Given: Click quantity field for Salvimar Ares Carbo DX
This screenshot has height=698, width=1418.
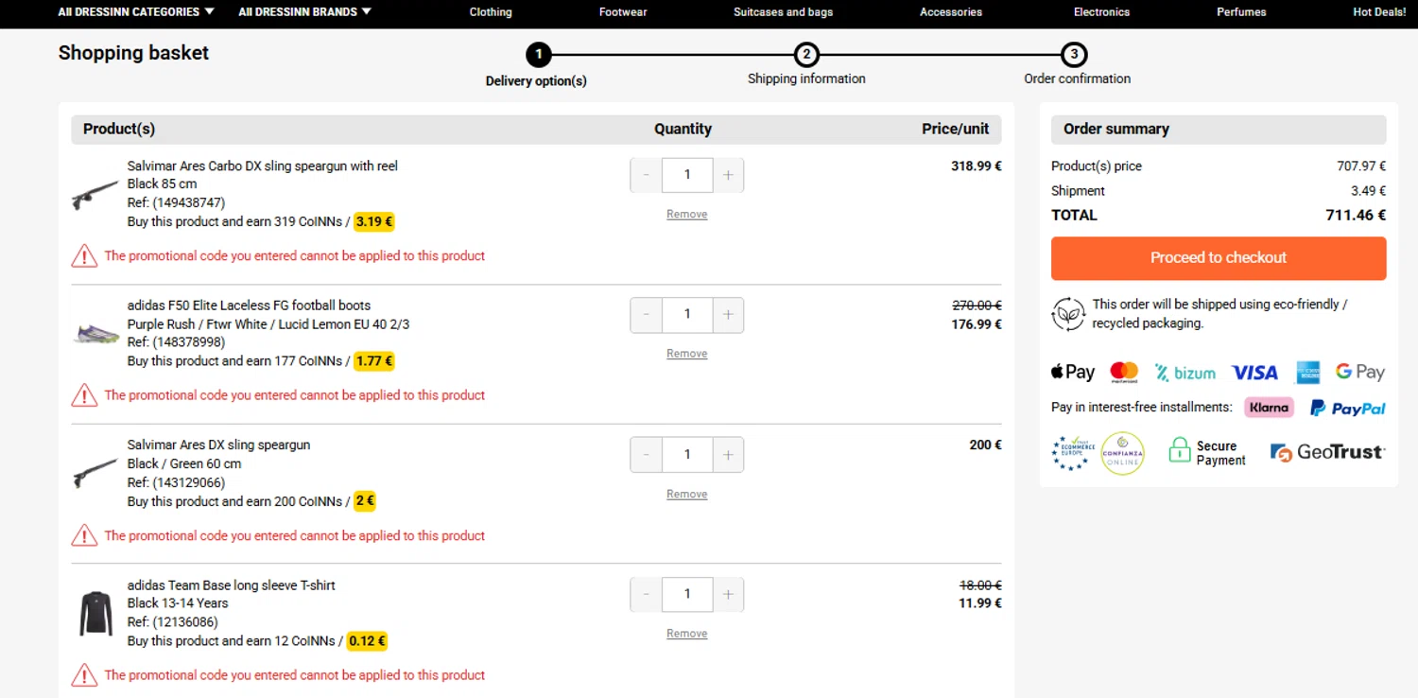Looking at the screenshot, I should (x=687, y=175).
